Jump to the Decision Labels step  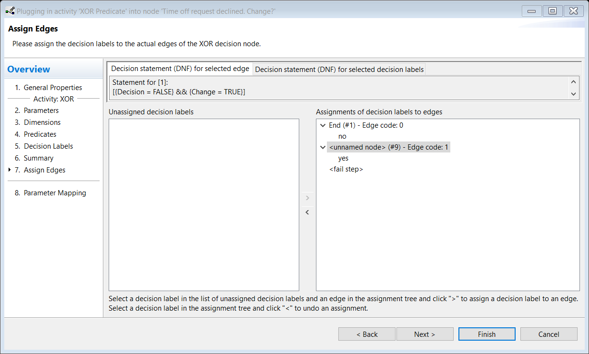[x=48, y=146]
